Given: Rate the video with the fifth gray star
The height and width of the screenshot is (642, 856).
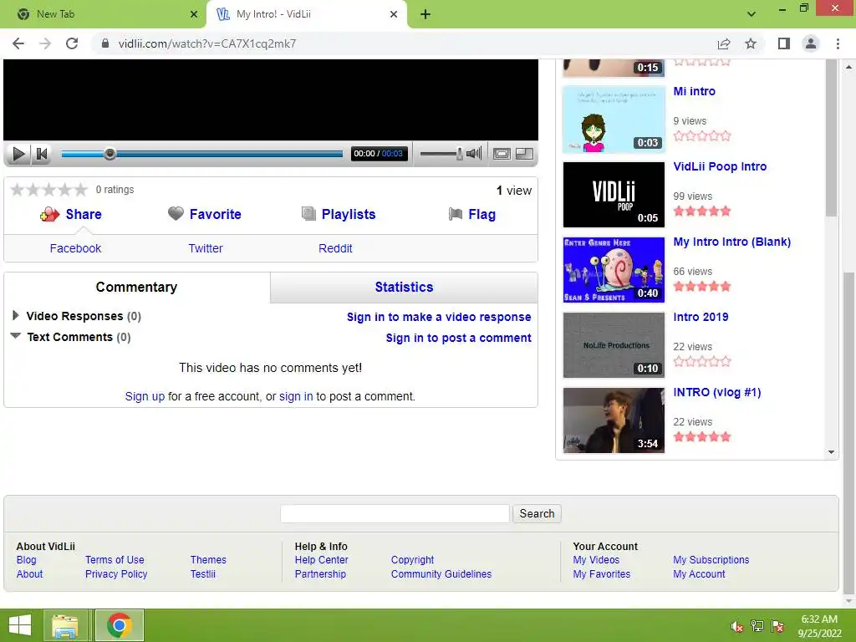Looking at the screenshot, I should pyautogui.click(x=81, y=190).
